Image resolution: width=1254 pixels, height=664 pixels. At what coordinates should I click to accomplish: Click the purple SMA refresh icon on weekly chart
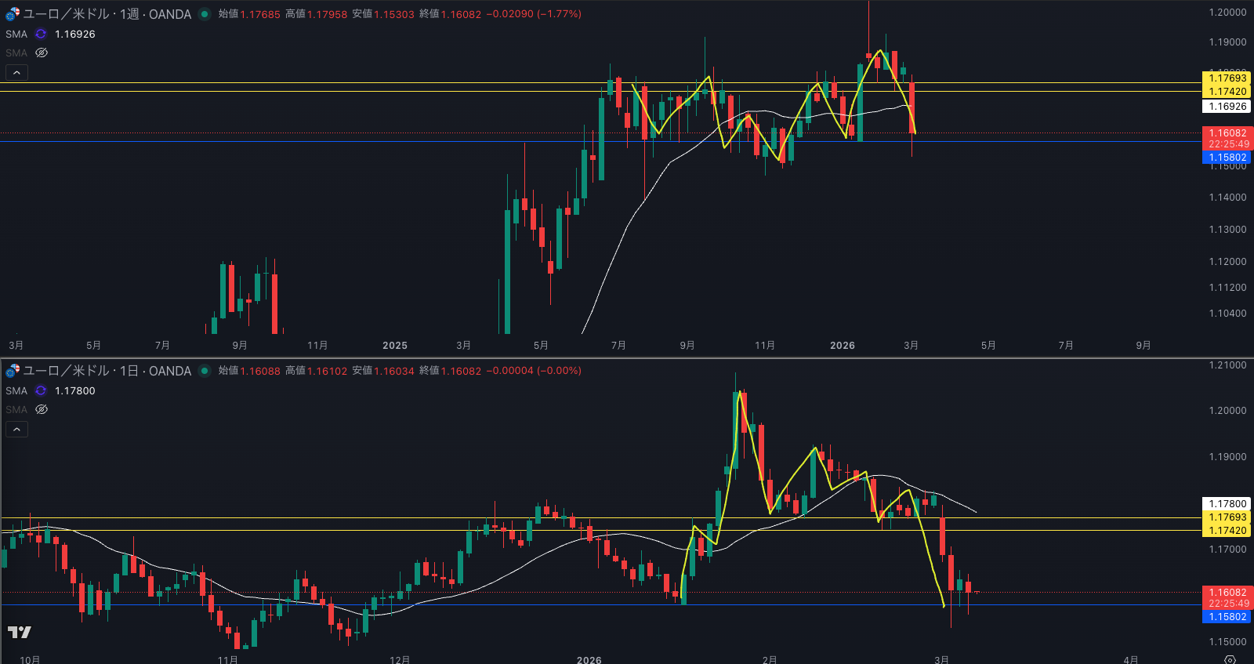click(41, 34)
